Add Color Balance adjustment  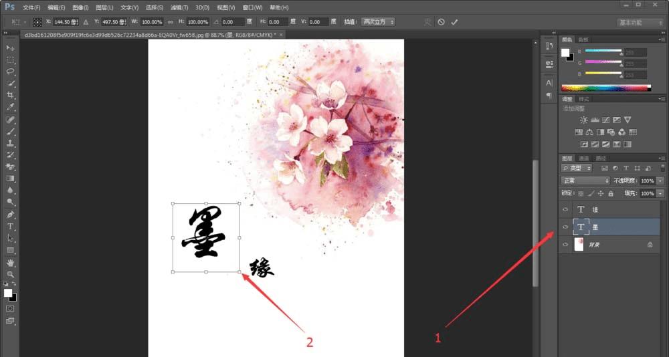[589, 132]
